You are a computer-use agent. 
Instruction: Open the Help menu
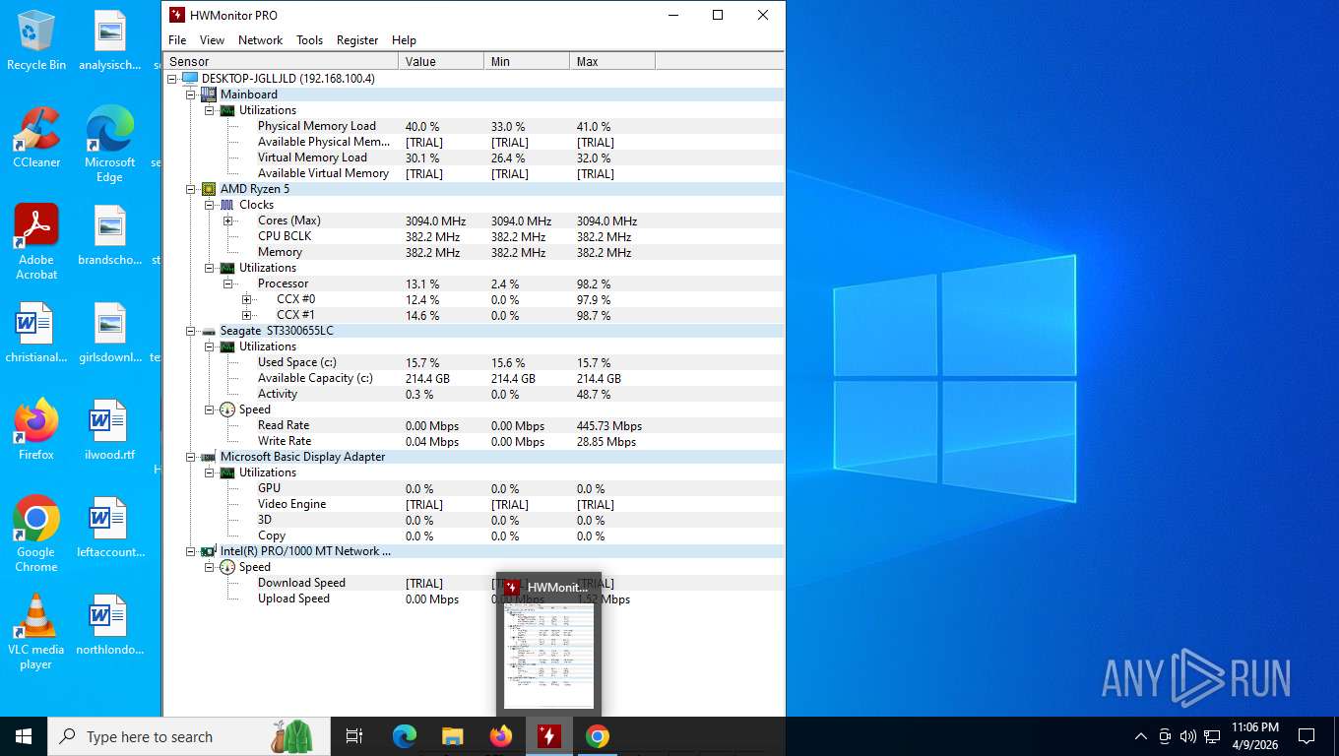point(404,40)
